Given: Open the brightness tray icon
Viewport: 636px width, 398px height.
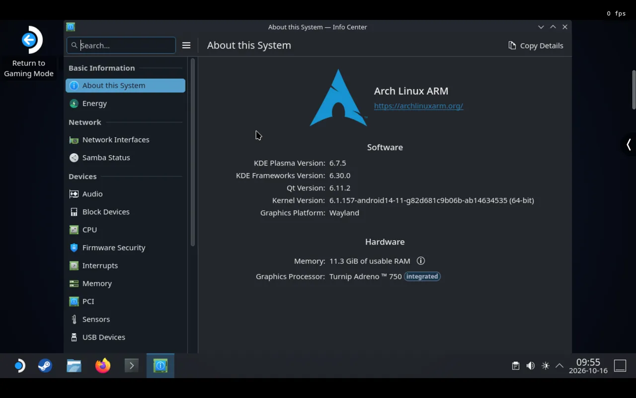Looking at the screenshot, I should (x=546, y=366).
